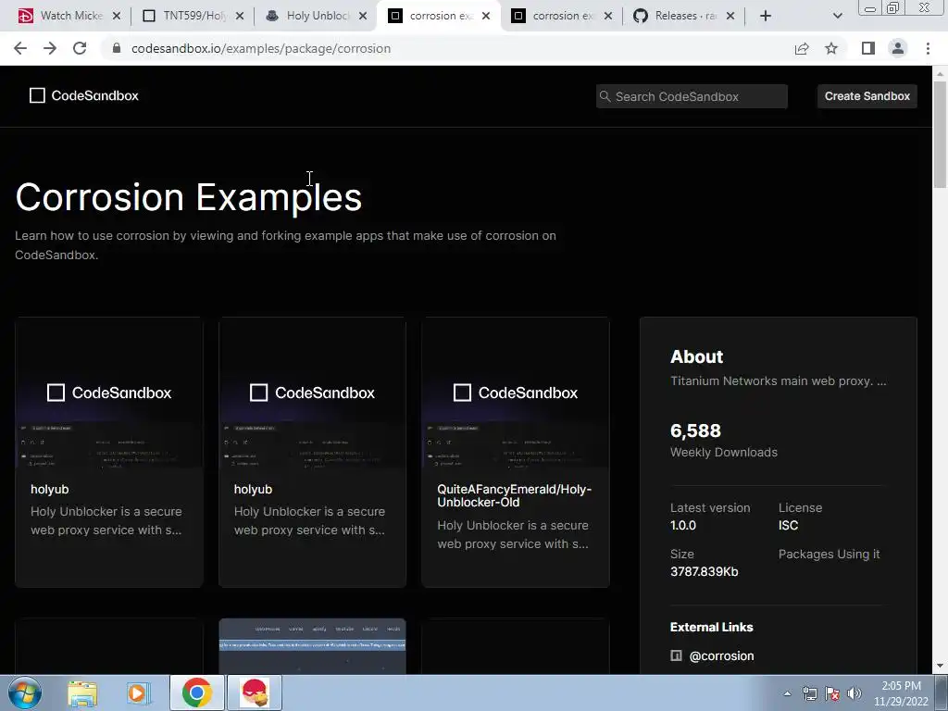Open a new browser tab
Viewport: 948px width, 711px height.
766,16
